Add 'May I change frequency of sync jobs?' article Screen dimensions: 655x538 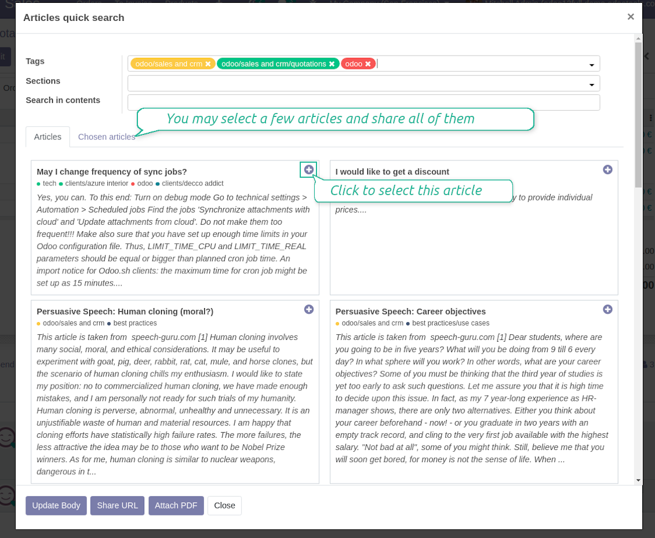309,170
